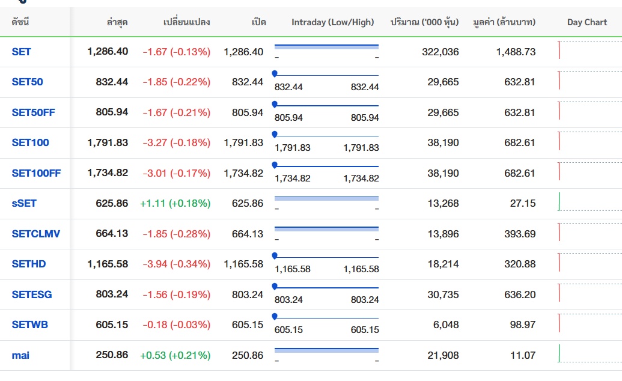
Task: Click the ล่าสุด column header
Action: pos(117,22)
